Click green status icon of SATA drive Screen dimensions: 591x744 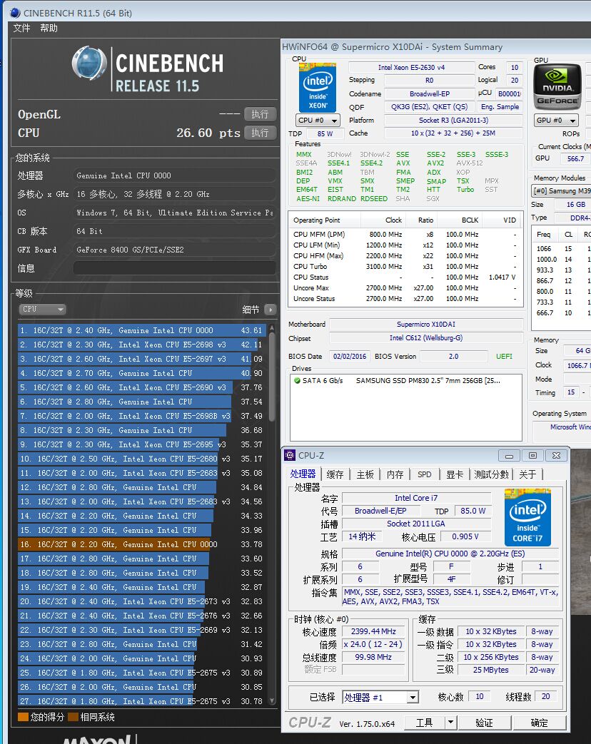(x=297, y=380)
